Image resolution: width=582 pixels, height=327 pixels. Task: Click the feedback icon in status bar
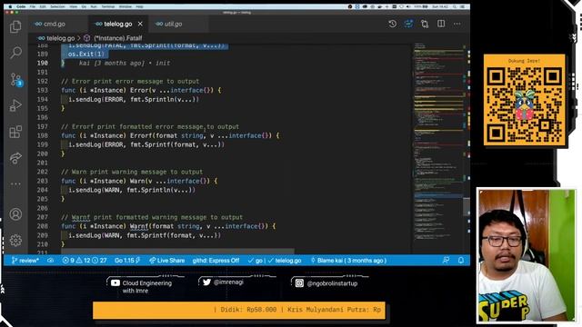point(447,261)
